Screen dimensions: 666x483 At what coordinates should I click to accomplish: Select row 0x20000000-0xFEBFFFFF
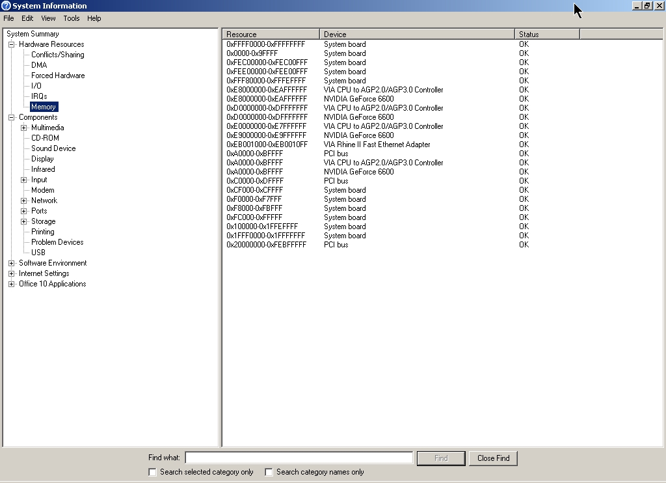(266, 245)
